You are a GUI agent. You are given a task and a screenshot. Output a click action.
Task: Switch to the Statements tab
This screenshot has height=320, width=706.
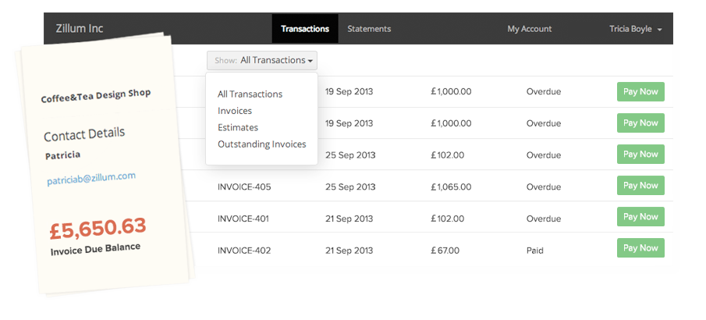click(x=369, y=29)
